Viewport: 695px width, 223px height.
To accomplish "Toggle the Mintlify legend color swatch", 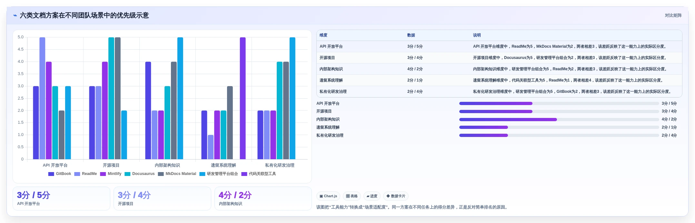I will point(103,174).
